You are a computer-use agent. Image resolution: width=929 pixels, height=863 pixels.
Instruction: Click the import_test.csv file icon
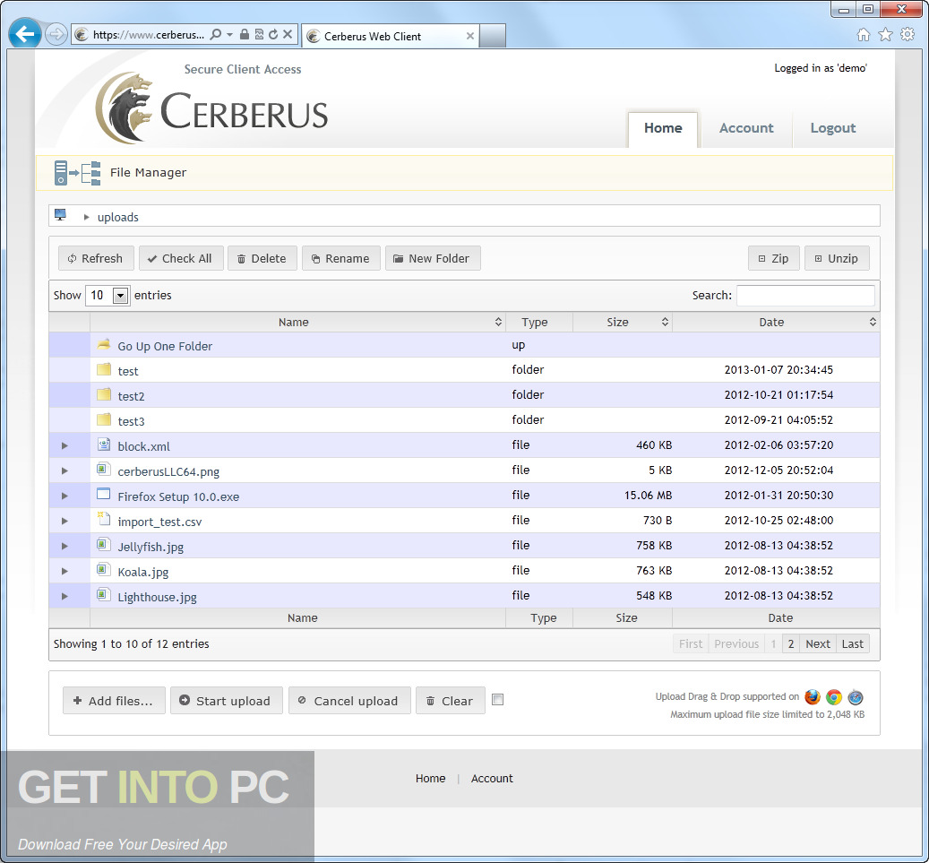tap(104, 519)
